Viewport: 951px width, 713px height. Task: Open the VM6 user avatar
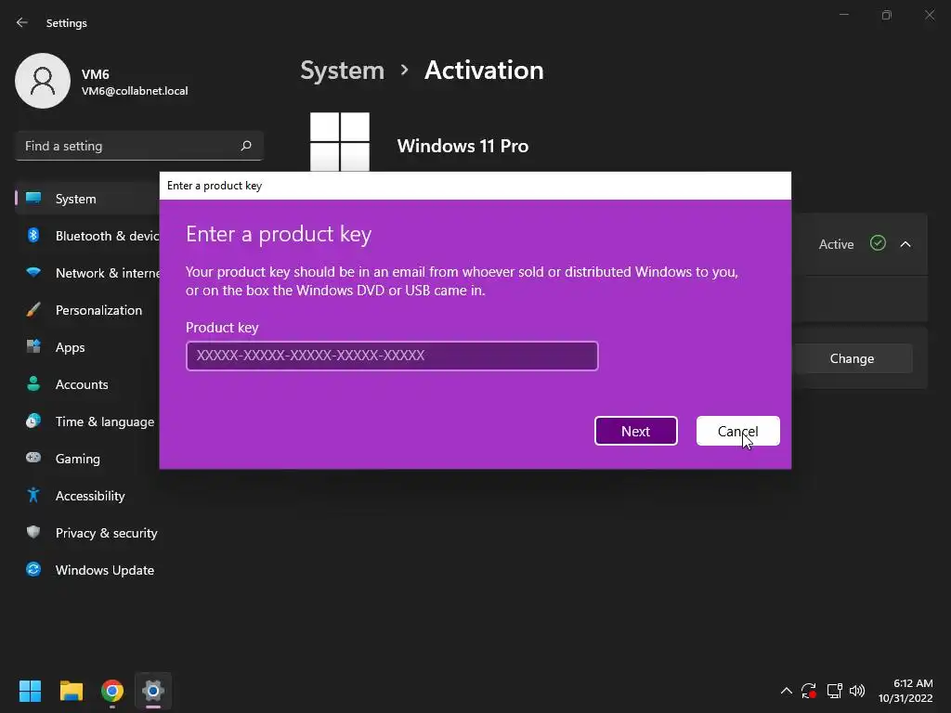pos(43,81)
